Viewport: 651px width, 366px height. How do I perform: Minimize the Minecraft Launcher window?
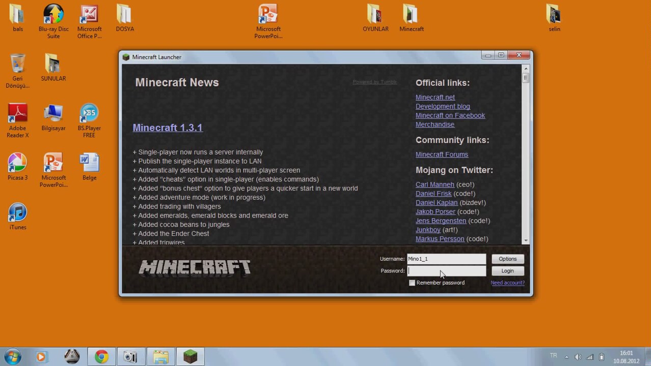pos(488,55)
